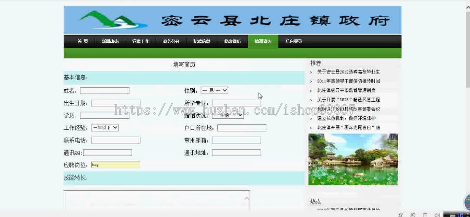Focus the 通讯地址 input
Screen dimensions: 470x217
[x=236, y=153]
